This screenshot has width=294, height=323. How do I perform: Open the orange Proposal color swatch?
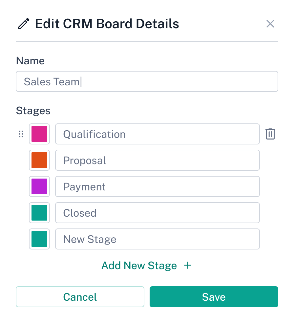tap(39, 160)
